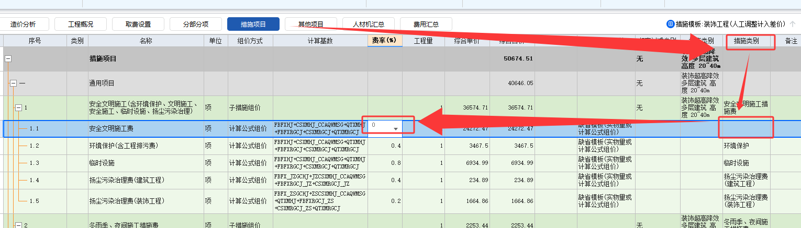
Task: Click the 工程量 column header
Action: coord(424,41)
